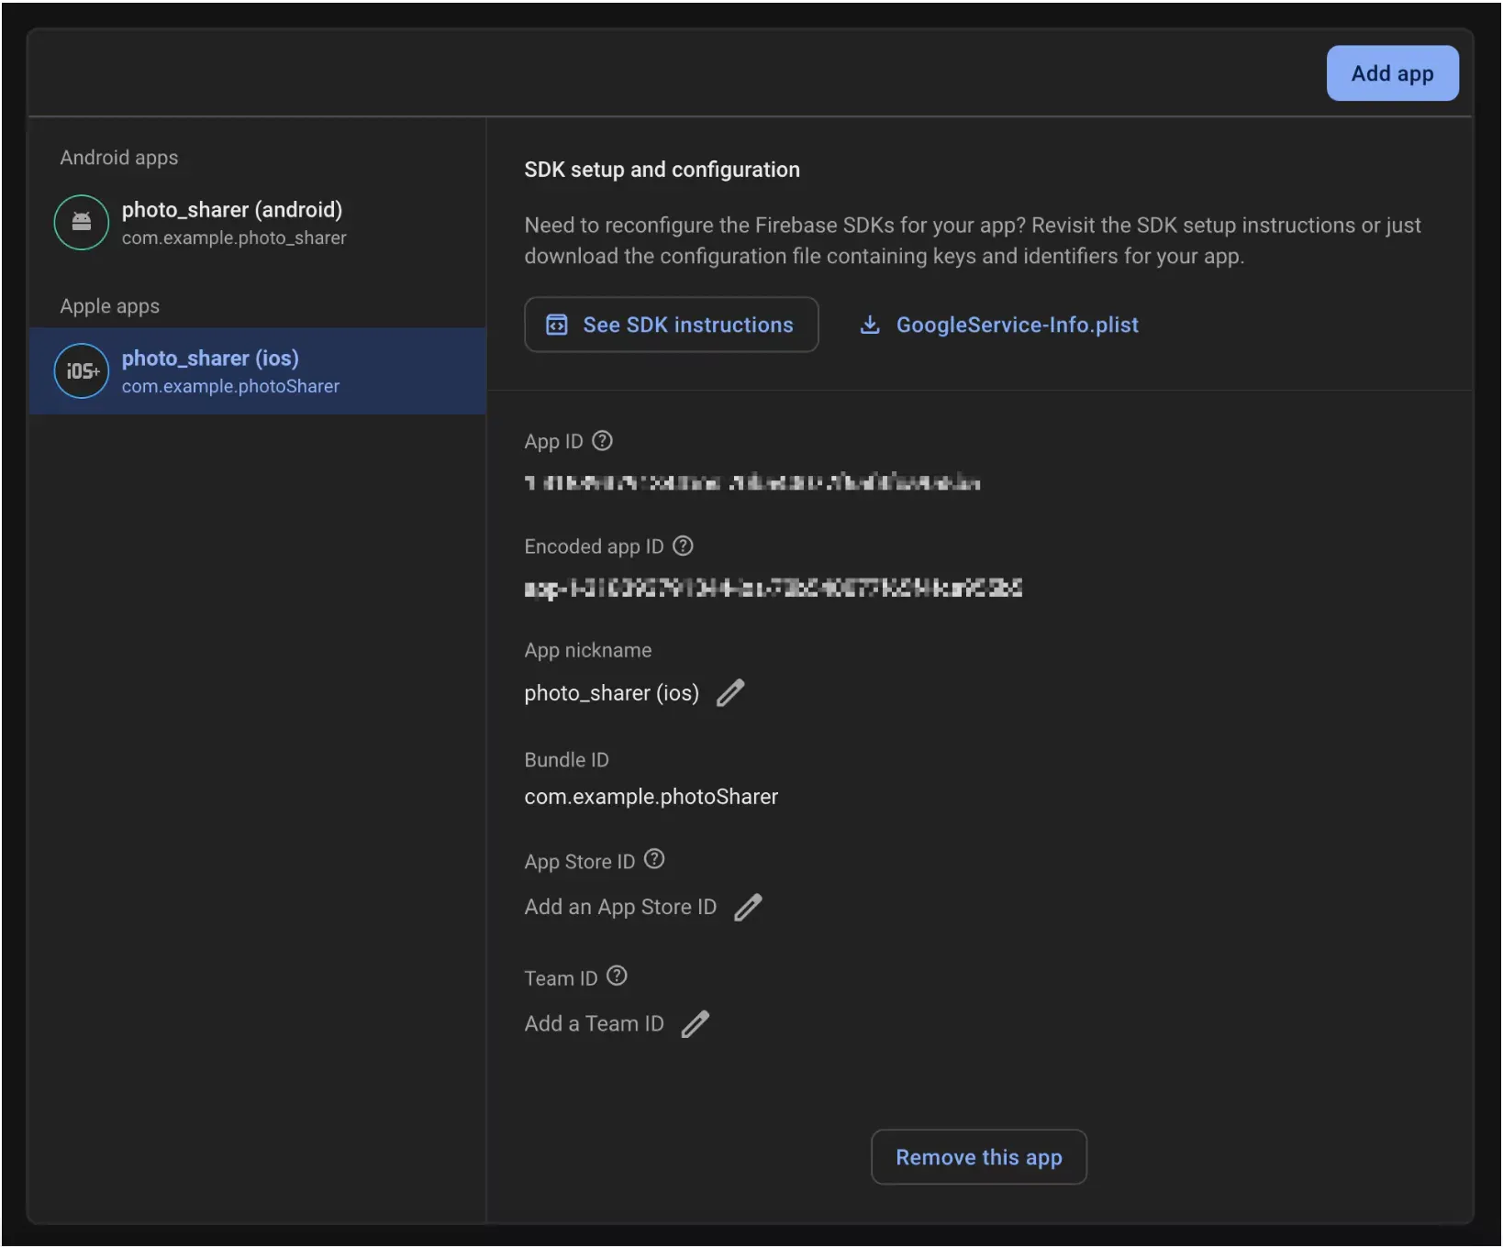The height and width of the screenshot is (1247, 1503).
Task: Click the download icon beside GoogleService-Info.plist
Action: point(869,325)
